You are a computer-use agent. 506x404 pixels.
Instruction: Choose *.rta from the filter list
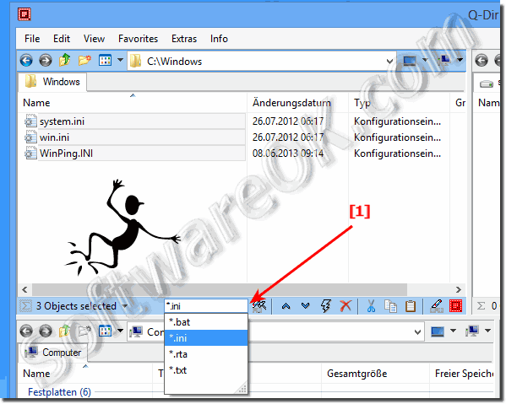(x=206, y=354)
